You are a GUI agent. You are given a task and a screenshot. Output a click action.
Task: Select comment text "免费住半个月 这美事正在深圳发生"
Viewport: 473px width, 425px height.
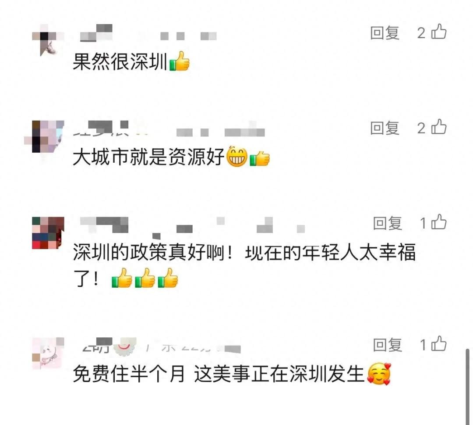(x=219, y=374)
